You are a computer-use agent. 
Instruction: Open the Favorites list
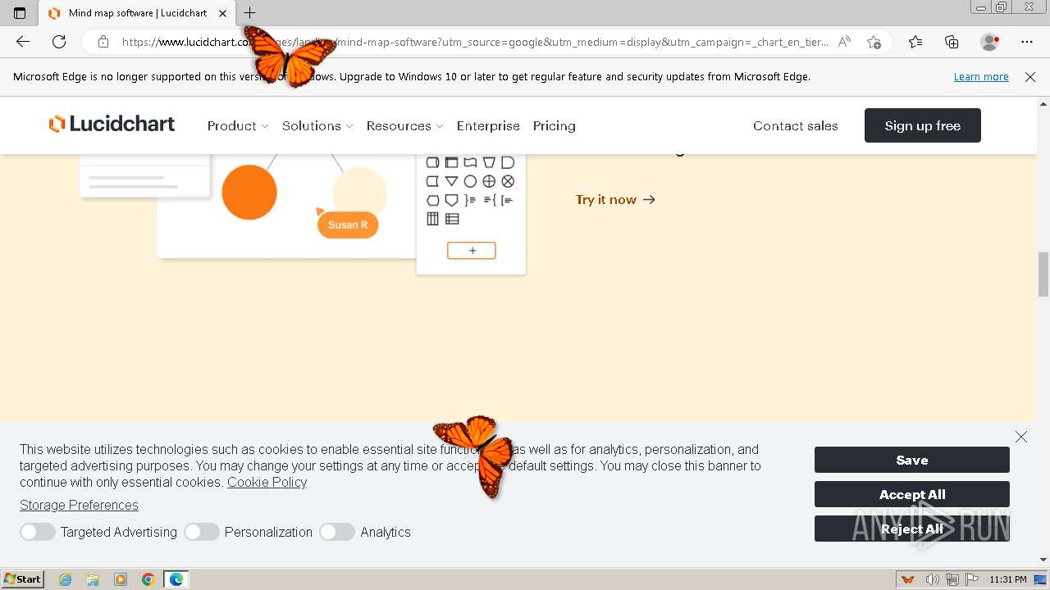point(915,42)
